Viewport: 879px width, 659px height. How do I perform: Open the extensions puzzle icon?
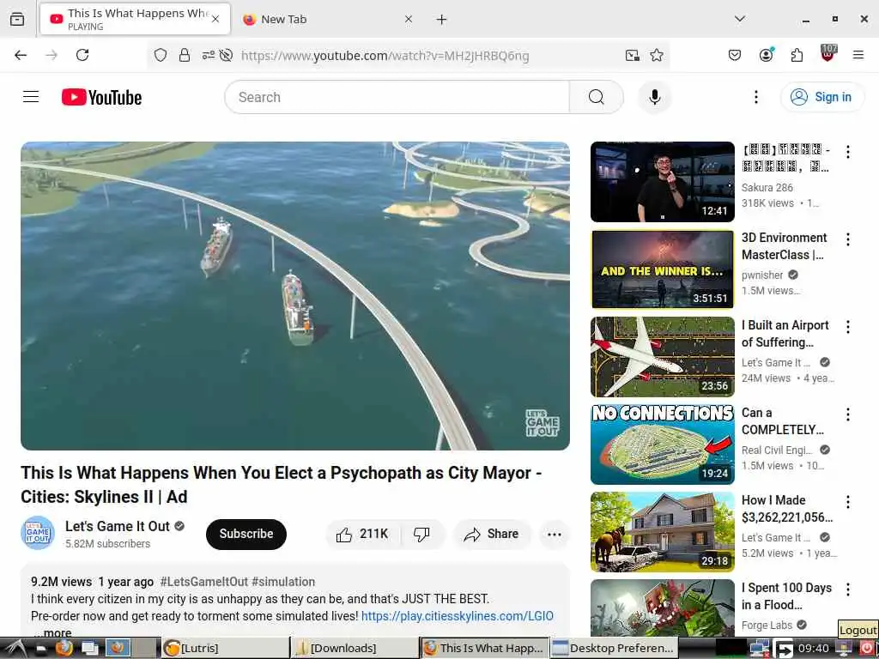797,55
